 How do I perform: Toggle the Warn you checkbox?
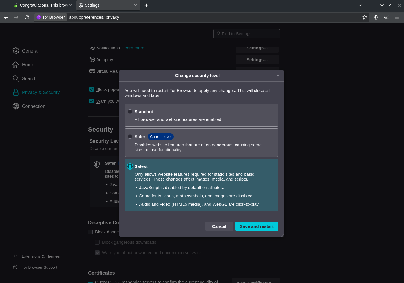click(92, 101)
